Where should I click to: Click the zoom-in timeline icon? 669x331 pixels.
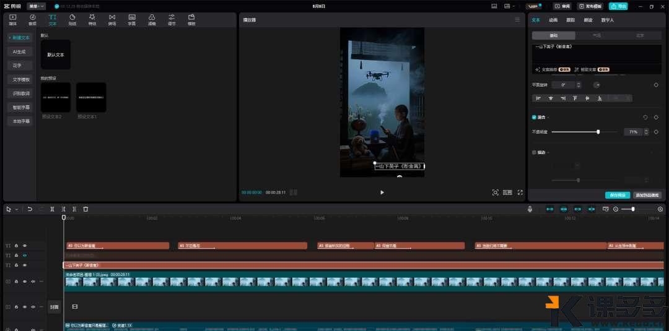[660, 209]
